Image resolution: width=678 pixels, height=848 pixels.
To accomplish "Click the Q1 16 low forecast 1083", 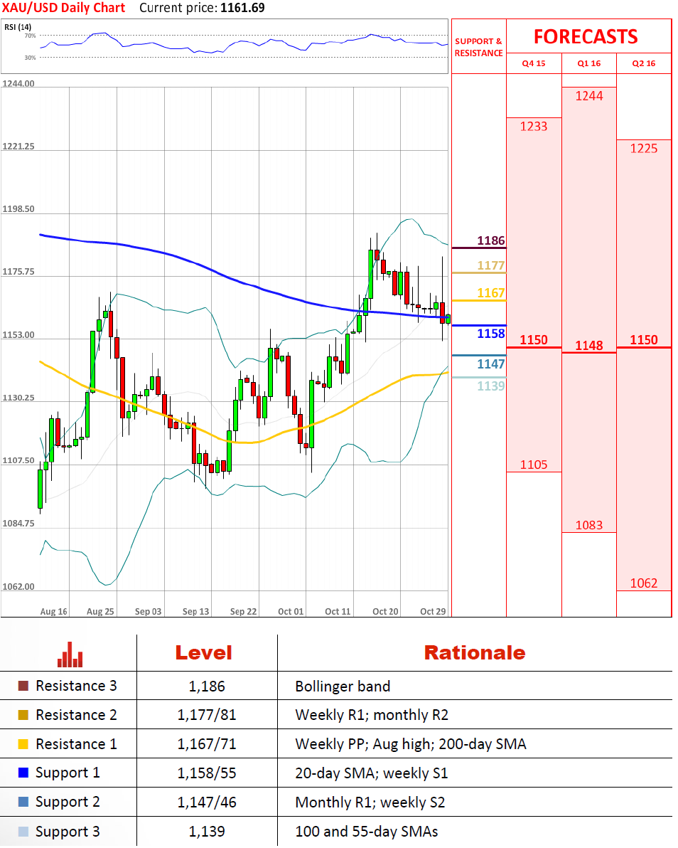I will (x=589, y=526).
